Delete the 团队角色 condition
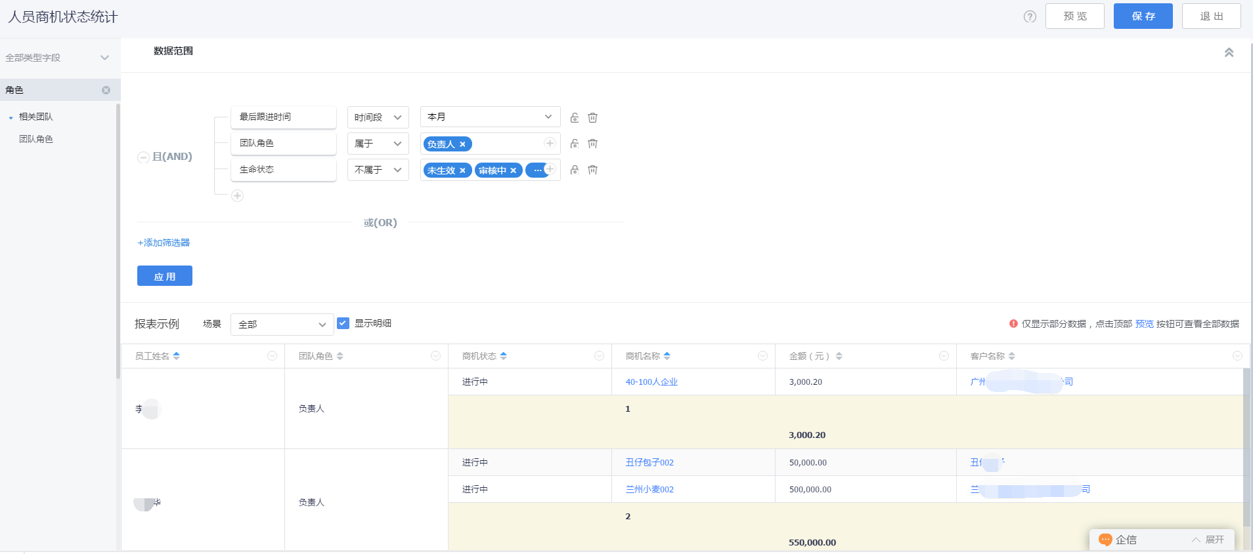The height and width of the screenshot is (554, 1253). (592, 144)
